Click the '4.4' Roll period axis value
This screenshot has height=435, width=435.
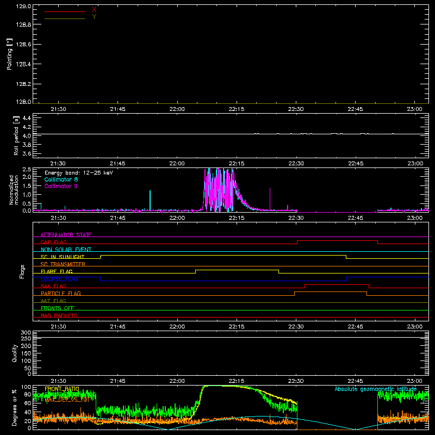(27, 119)
